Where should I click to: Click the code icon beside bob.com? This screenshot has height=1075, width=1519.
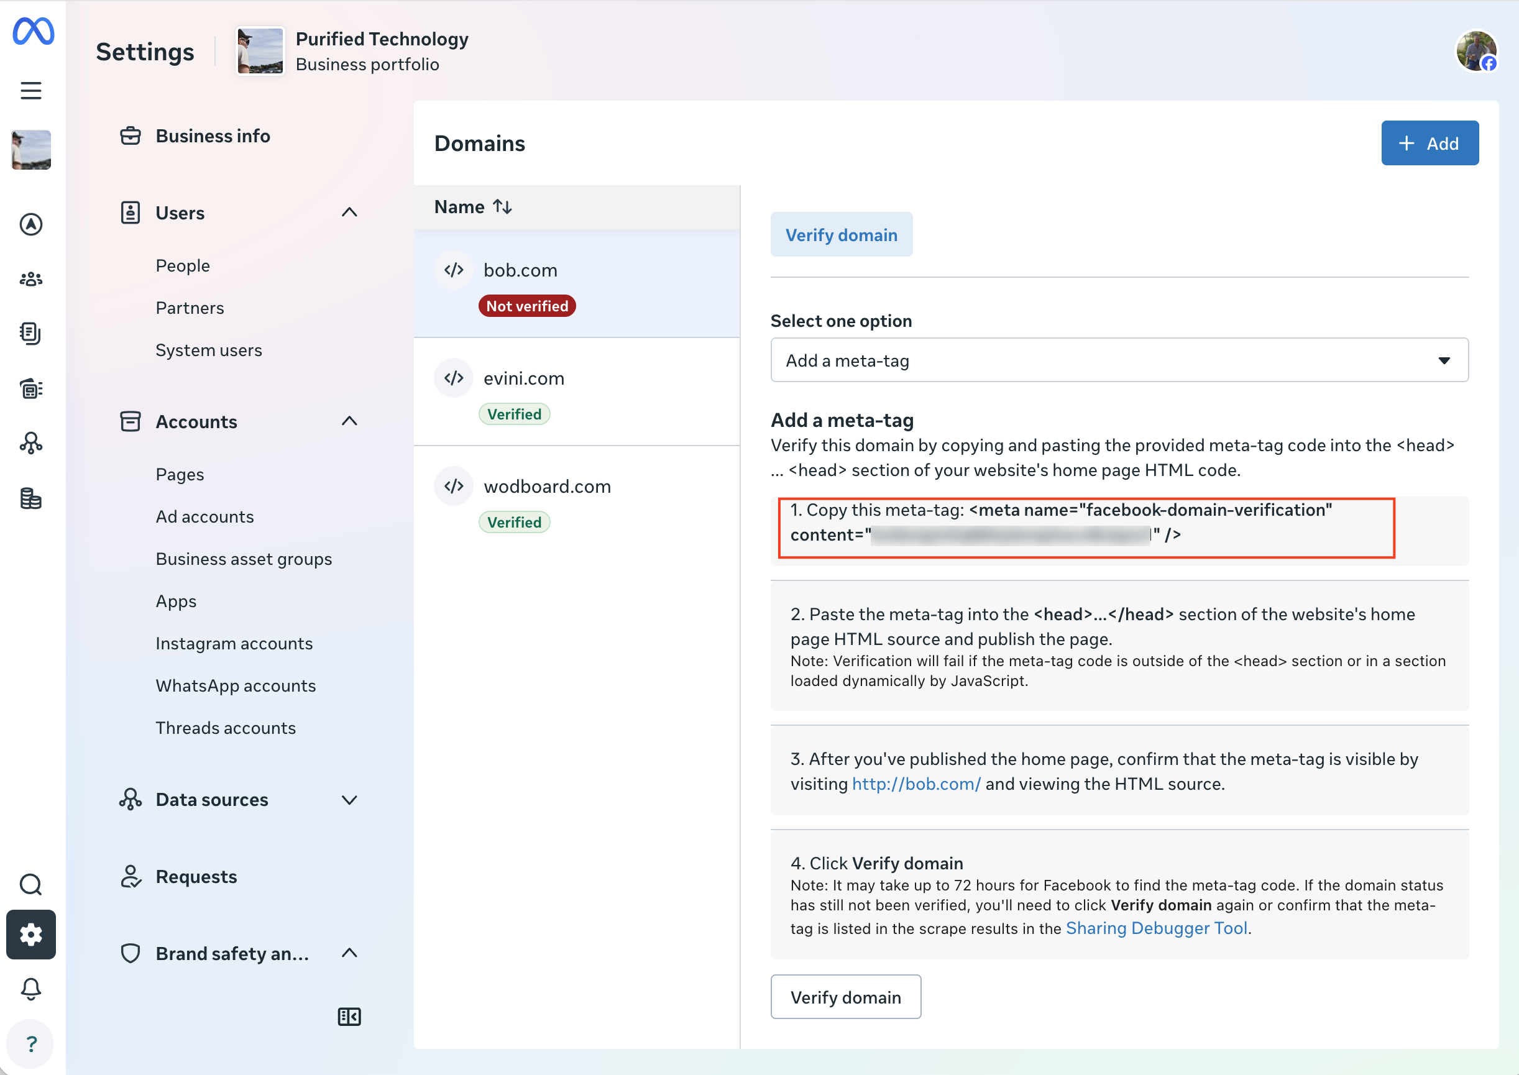[454, 270]
